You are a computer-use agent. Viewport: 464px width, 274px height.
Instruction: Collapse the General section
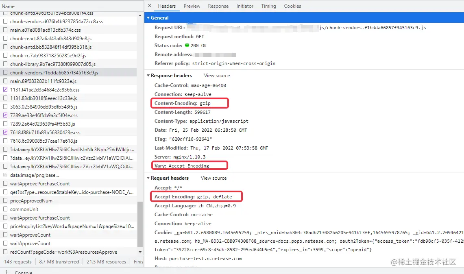(148, 18)
